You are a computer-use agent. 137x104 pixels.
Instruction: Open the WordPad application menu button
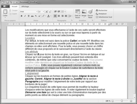point(5,6)
